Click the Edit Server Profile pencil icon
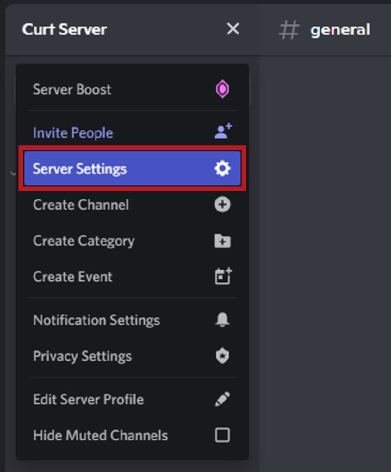391x472 pixels. 222,400
